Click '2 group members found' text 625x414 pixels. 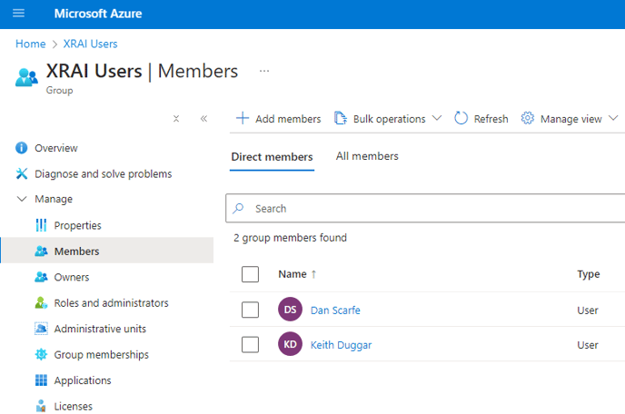click(x=290, y=238)
